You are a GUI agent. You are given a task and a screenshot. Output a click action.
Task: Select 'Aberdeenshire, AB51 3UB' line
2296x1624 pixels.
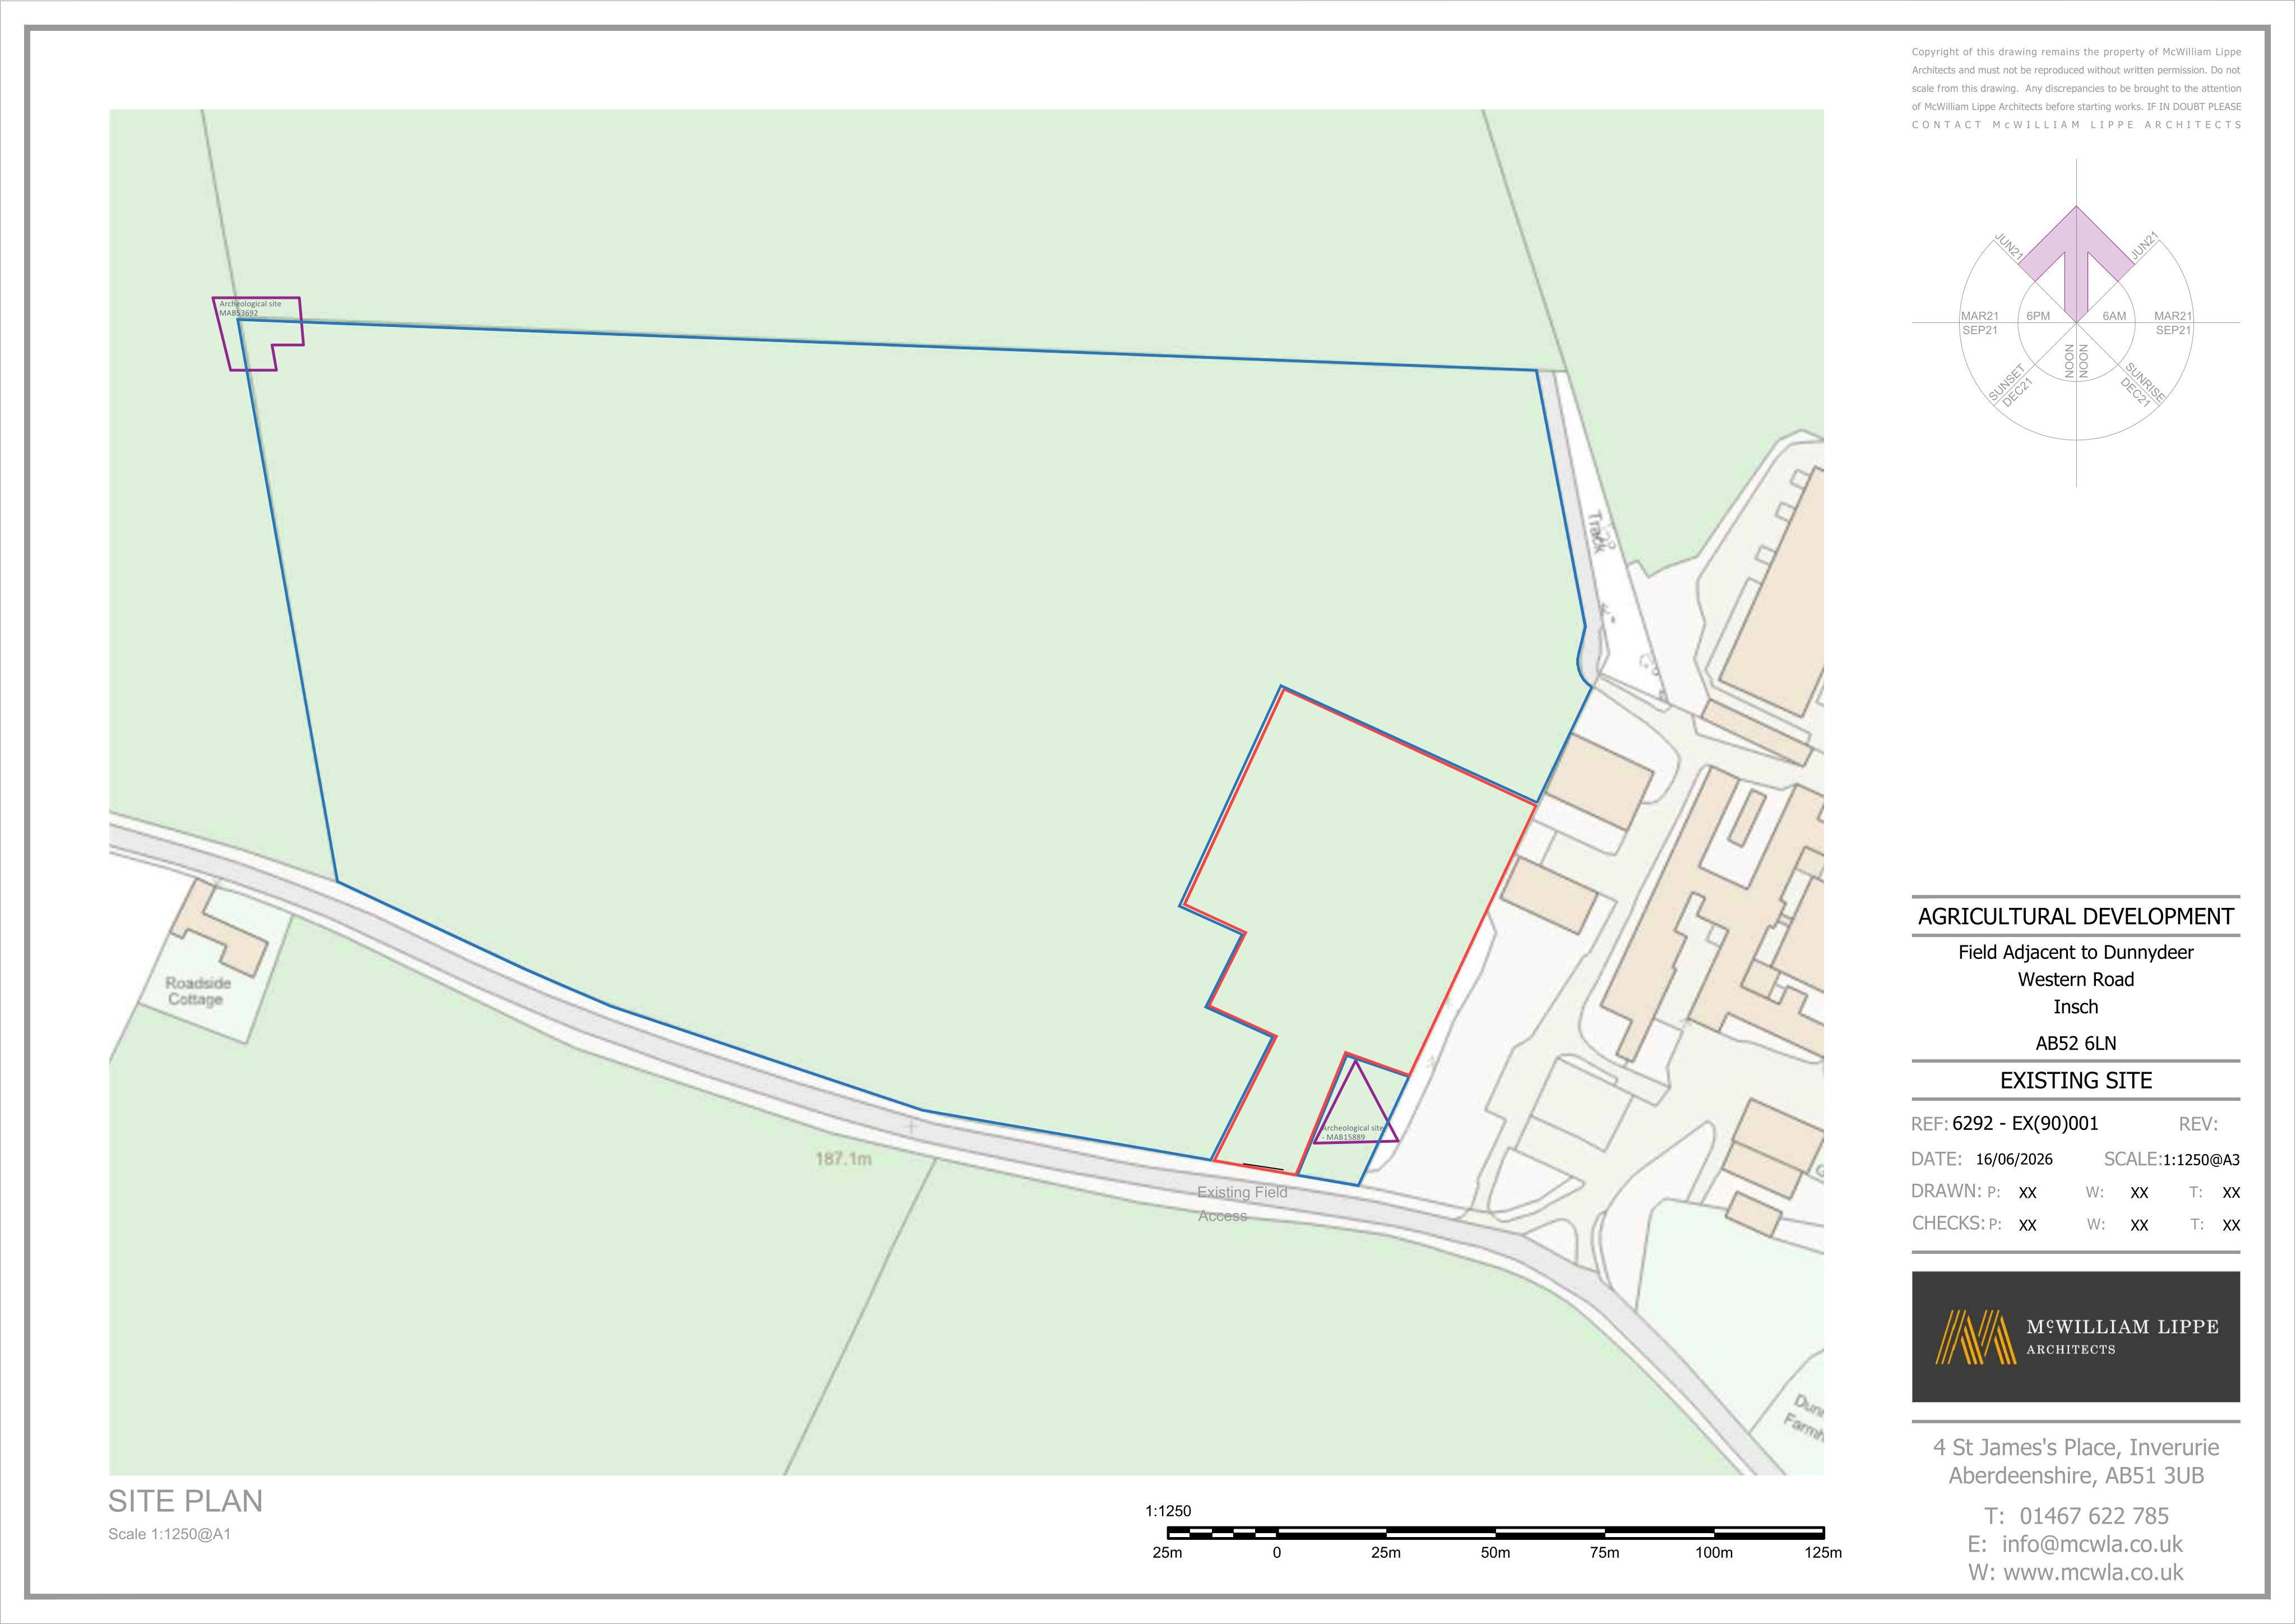click(2076, 1476)
